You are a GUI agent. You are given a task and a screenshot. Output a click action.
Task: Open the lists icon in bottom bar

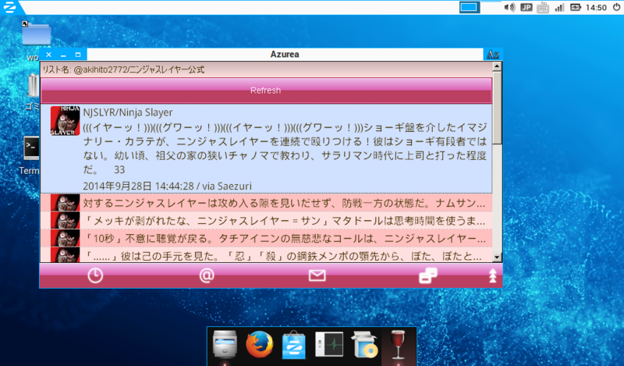428,275
